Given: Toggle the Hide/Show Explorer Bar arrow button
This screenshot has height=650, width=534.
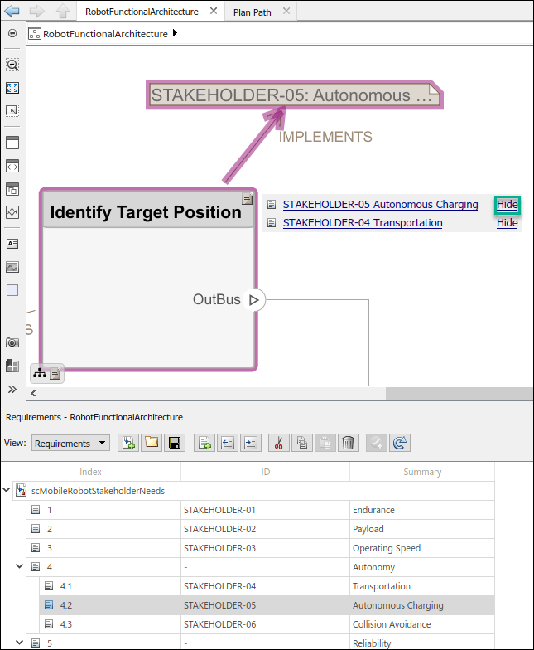Looking at the screenshot, I should 12,34.
